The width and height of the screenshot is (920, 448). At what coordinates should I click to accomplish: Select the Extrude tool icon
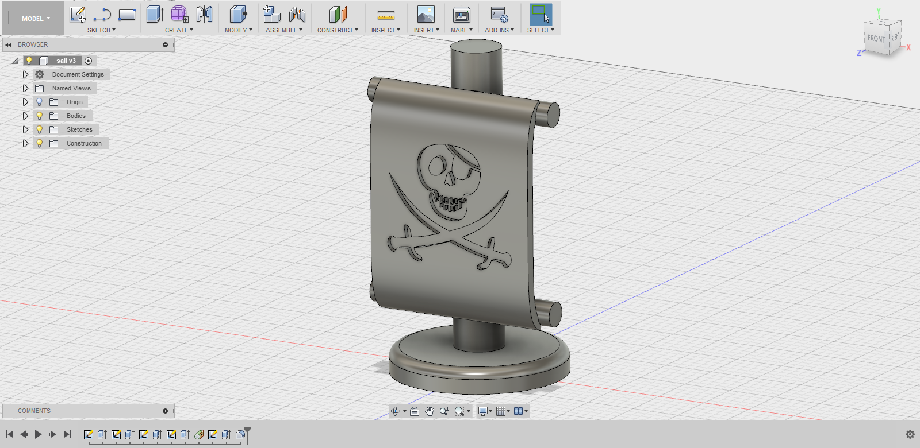(155, 15)
